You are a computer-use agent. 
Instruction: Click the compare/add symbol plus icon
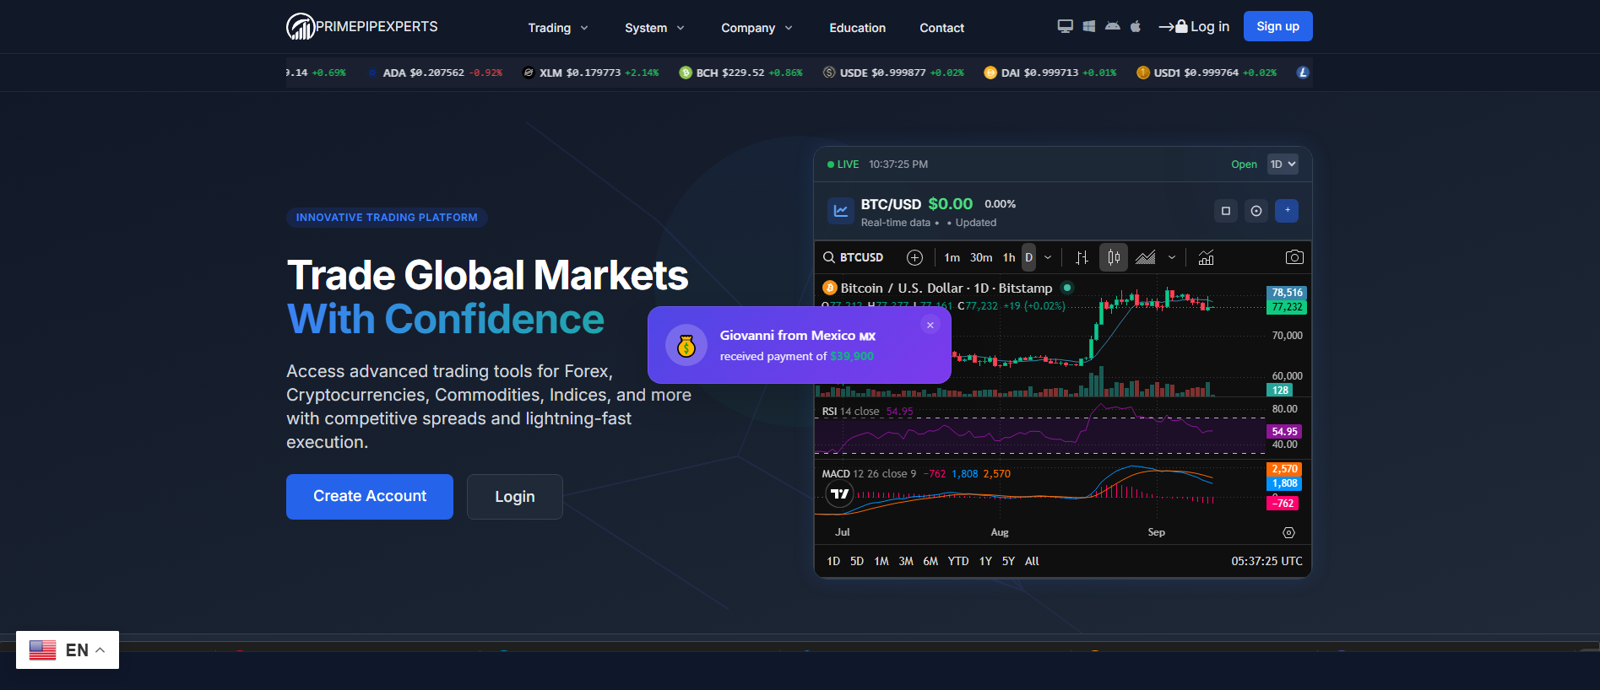click(x=914, y=257)
